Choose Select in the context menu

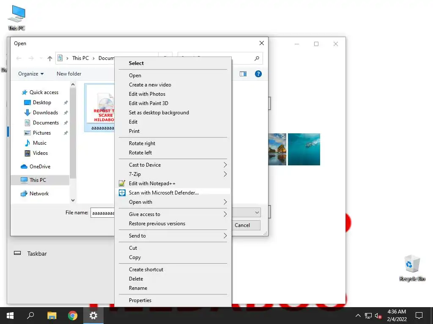click(174, 63)
